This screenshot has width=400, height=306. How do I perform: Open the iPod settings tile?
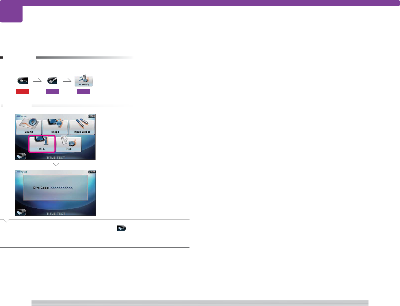[x=69, y=144]
